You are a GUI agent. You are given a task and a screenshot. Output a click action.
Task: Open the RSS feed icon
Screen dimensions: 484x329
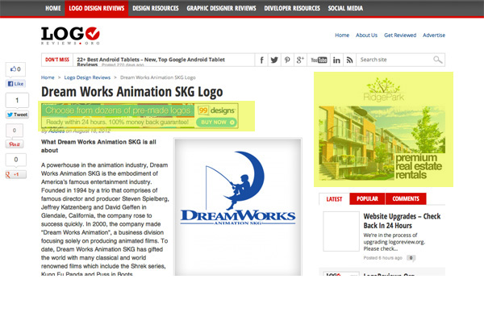[348, 60]
